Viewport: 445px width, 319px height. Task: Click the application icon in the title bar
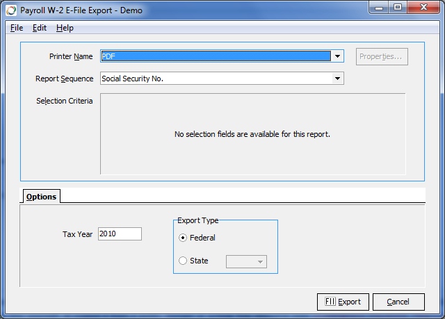coord(11,10)
